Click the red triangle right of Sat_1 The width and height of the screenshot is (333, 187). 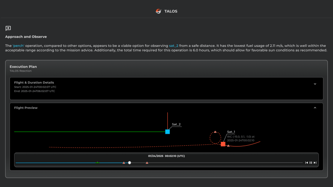point(228,146)
